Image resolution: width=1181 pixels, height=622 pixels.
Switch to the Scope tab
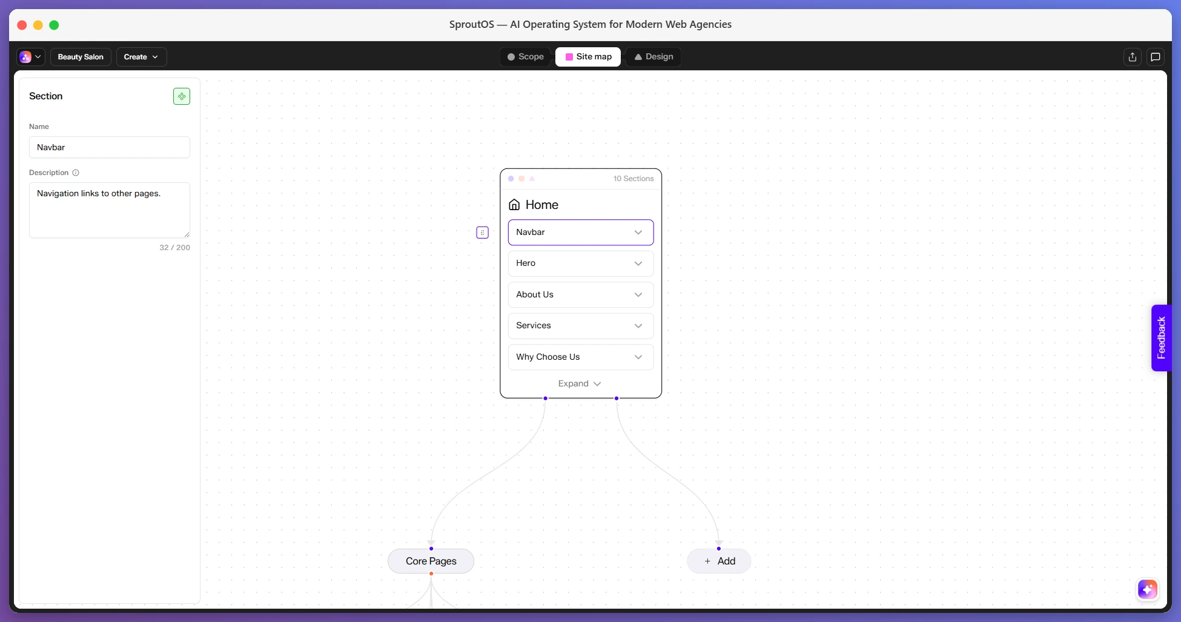(x=526, y=57)
